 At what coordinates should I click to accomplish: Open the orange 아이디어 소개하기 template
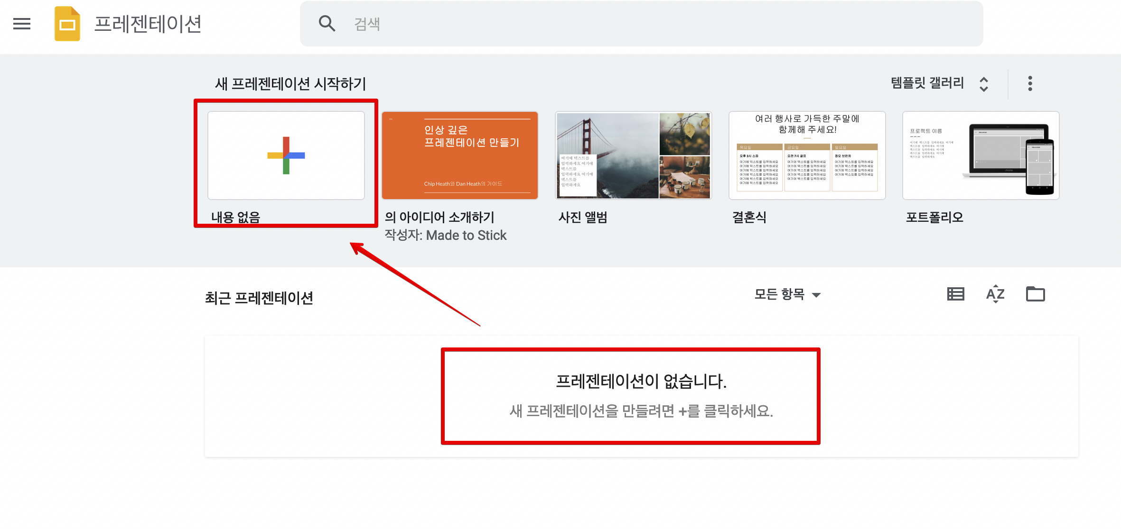pyautogui.click(x=459, y=155)
